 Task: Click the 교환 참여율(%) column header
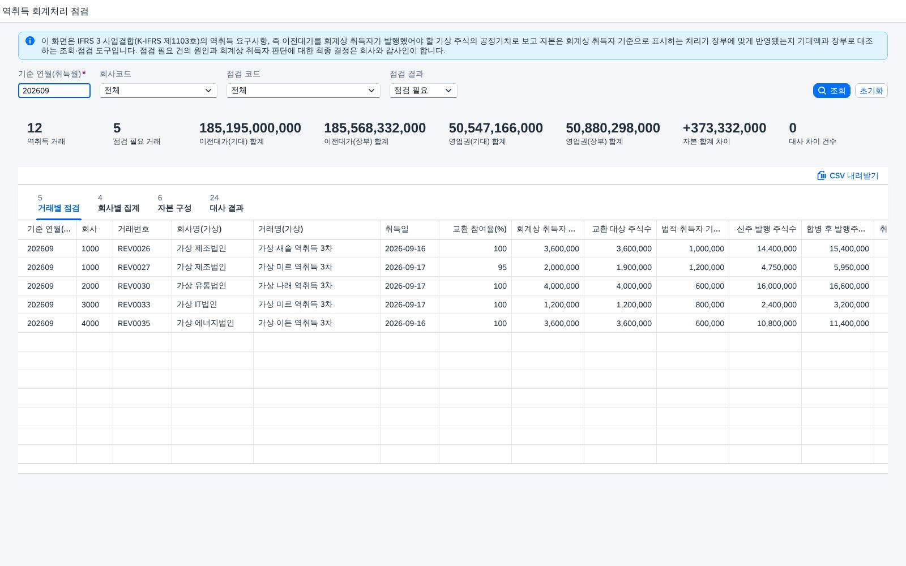[475, 229]
